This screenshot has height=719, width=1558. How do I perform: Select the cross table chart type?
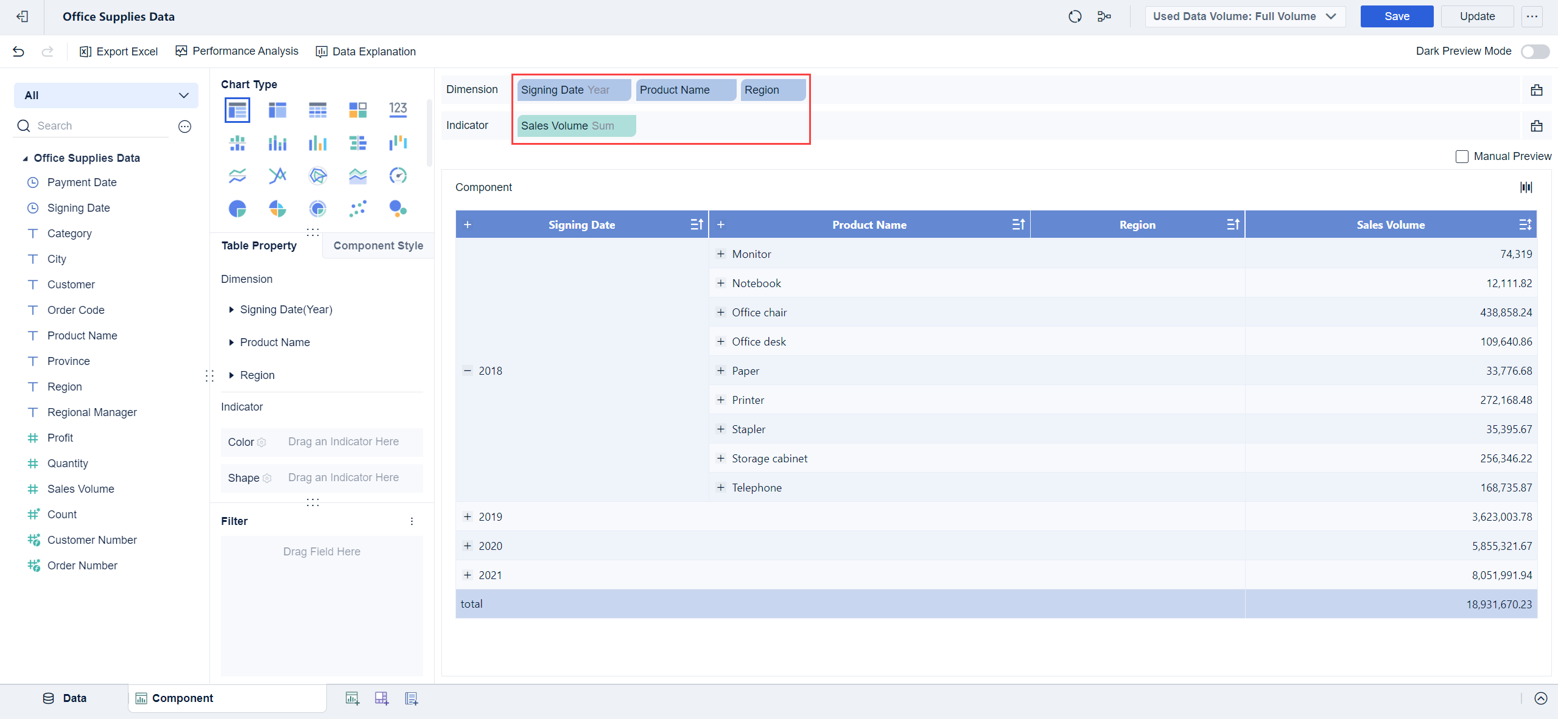[278, 110]
